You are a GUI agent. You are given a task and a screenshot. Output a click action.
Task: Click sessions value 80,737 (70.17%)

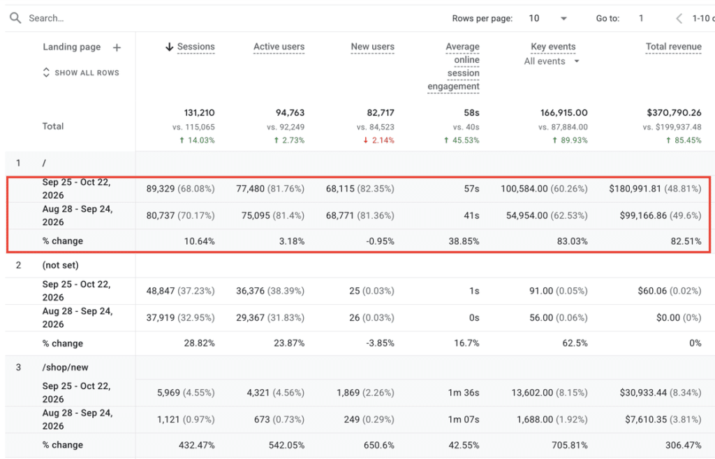pyautogui.click(x=180, y=216)
